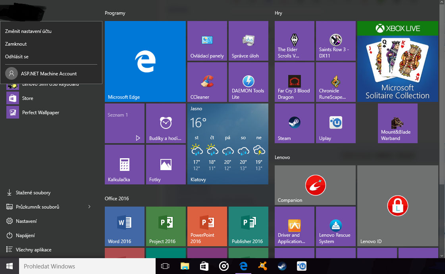Choose Odhlásit se from the account menu
This screenshot has height=274, width=445.
click(x=17, y=57)
